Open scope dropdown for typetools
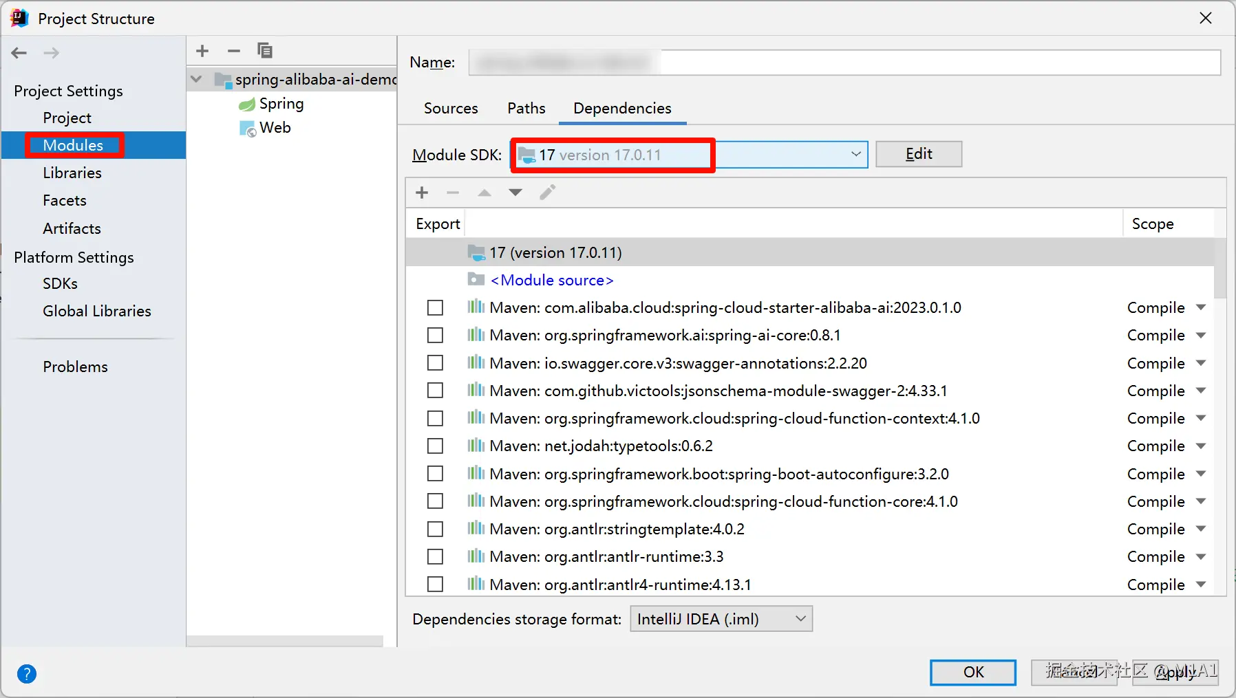 1201,446
